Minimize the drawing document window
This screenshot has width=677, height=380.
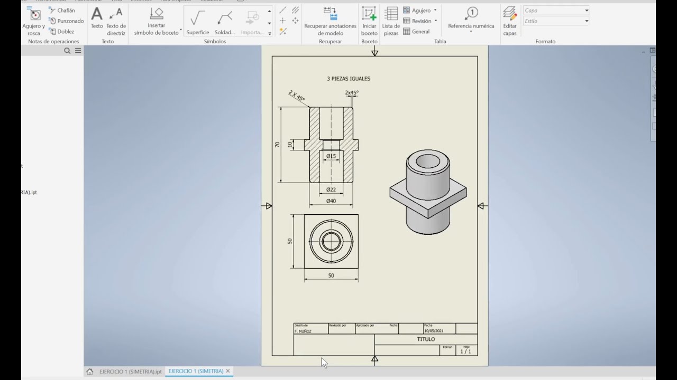pyautogui.click(x=644, y=51)
